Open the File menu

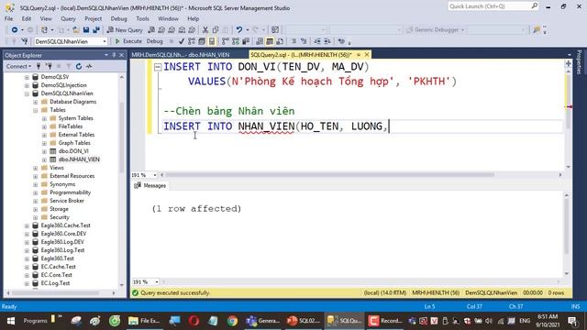[8, 18]
